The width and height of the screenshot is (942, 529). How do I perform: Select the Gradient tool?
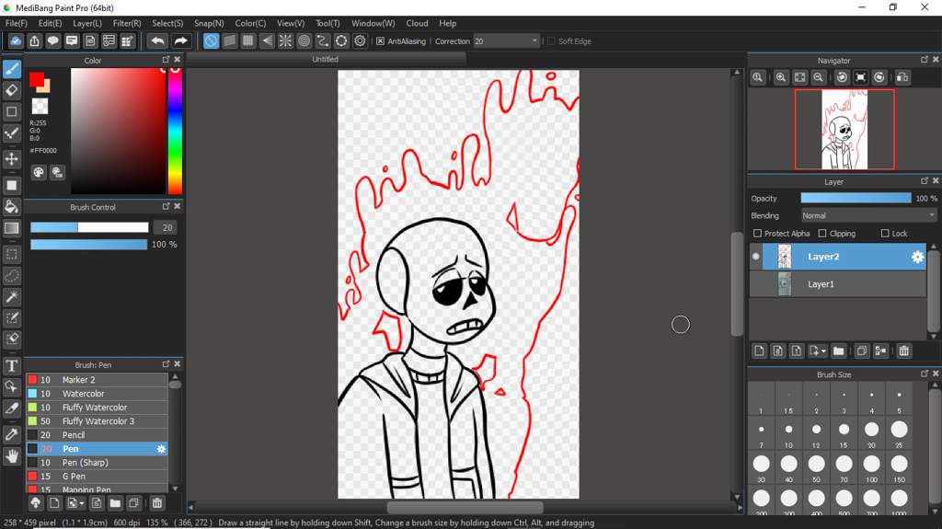[11, 228]
